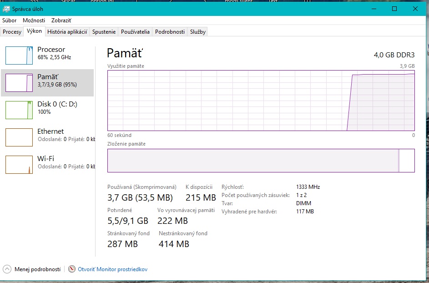Select the Disk 0 mini graph thumbnail
The height and width of the screenshot is (283, 429).
pyautogui.click(x=19, y=110)
